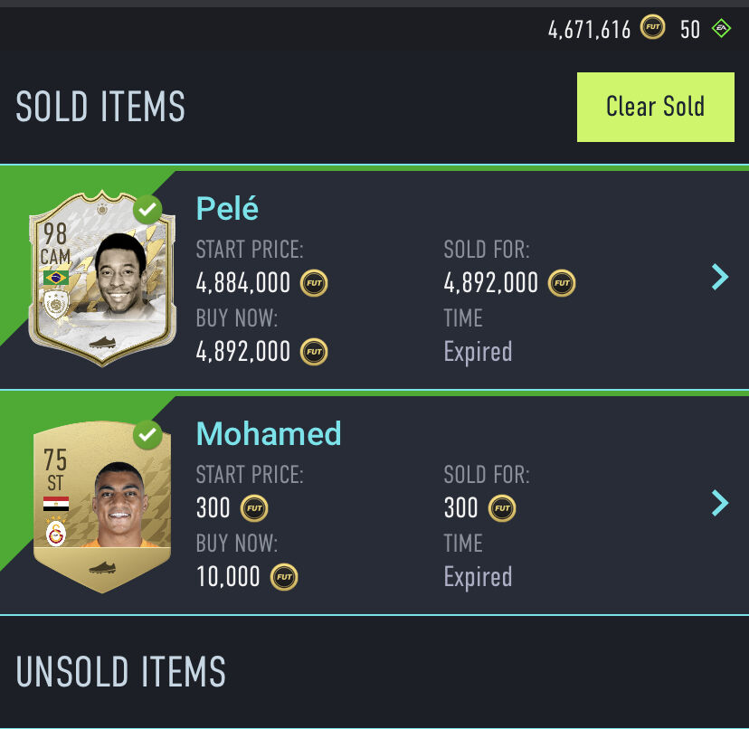Click the Mohamed player name
Screen dimensions: 749x729
point(269,434)
